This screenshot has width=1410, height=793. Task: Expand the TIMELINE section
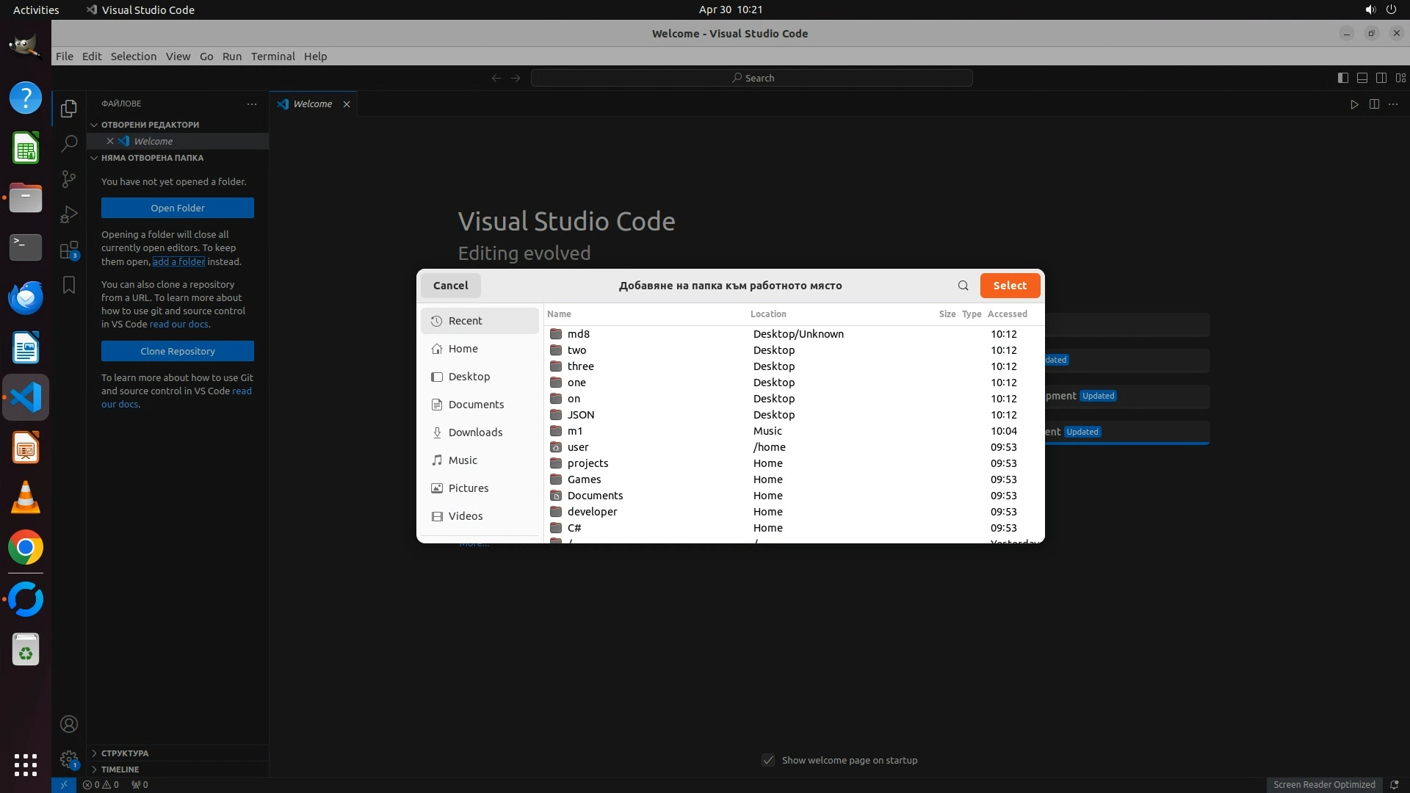[120, 770]
